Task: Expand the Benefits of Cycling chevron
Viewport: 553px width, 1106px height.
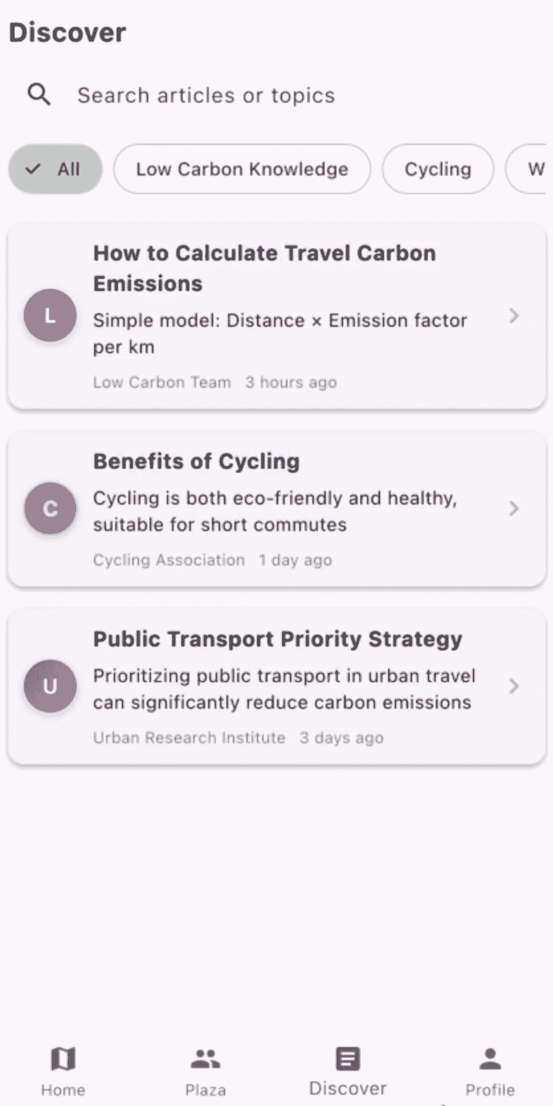Action: (x=514, y=508)
